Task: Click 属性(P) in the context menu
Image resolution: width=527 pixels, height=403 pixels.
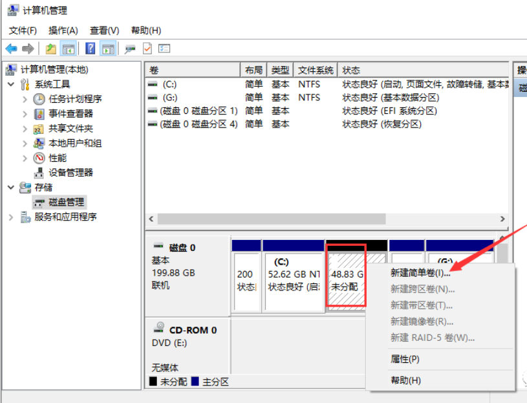Action: (x=405, y=359)
